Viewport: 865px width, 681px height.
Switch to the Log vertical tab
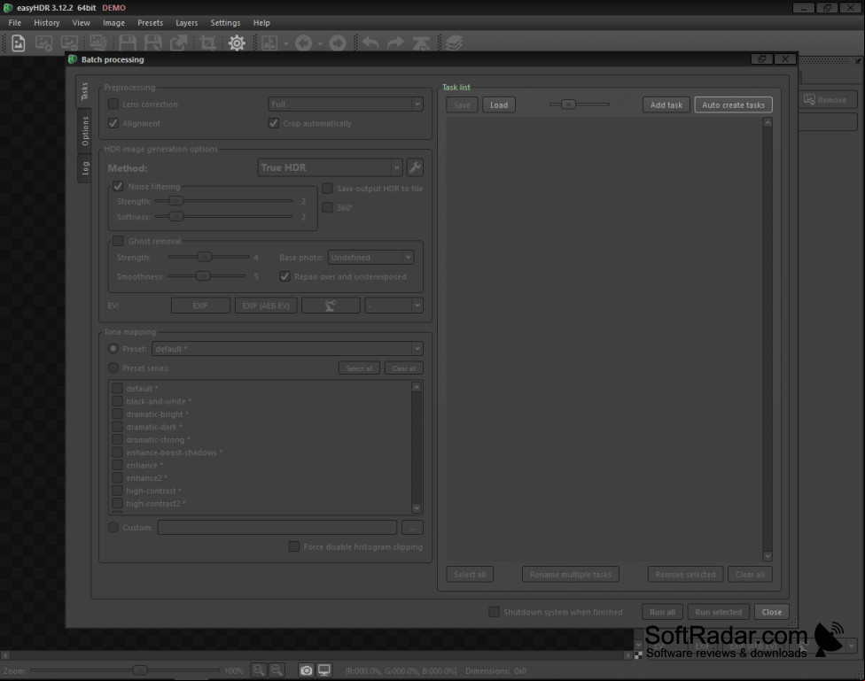pos(84,167)
